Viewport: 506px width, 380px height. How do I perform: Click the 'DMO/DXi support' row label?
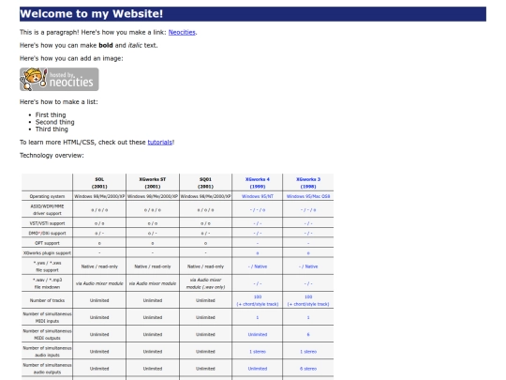coord(47,233)
